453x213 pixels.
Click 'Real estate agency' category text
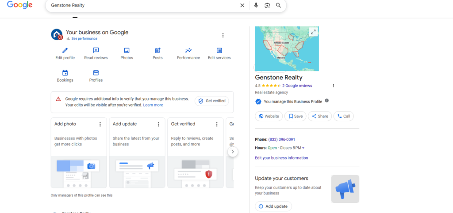coord(271,93)
